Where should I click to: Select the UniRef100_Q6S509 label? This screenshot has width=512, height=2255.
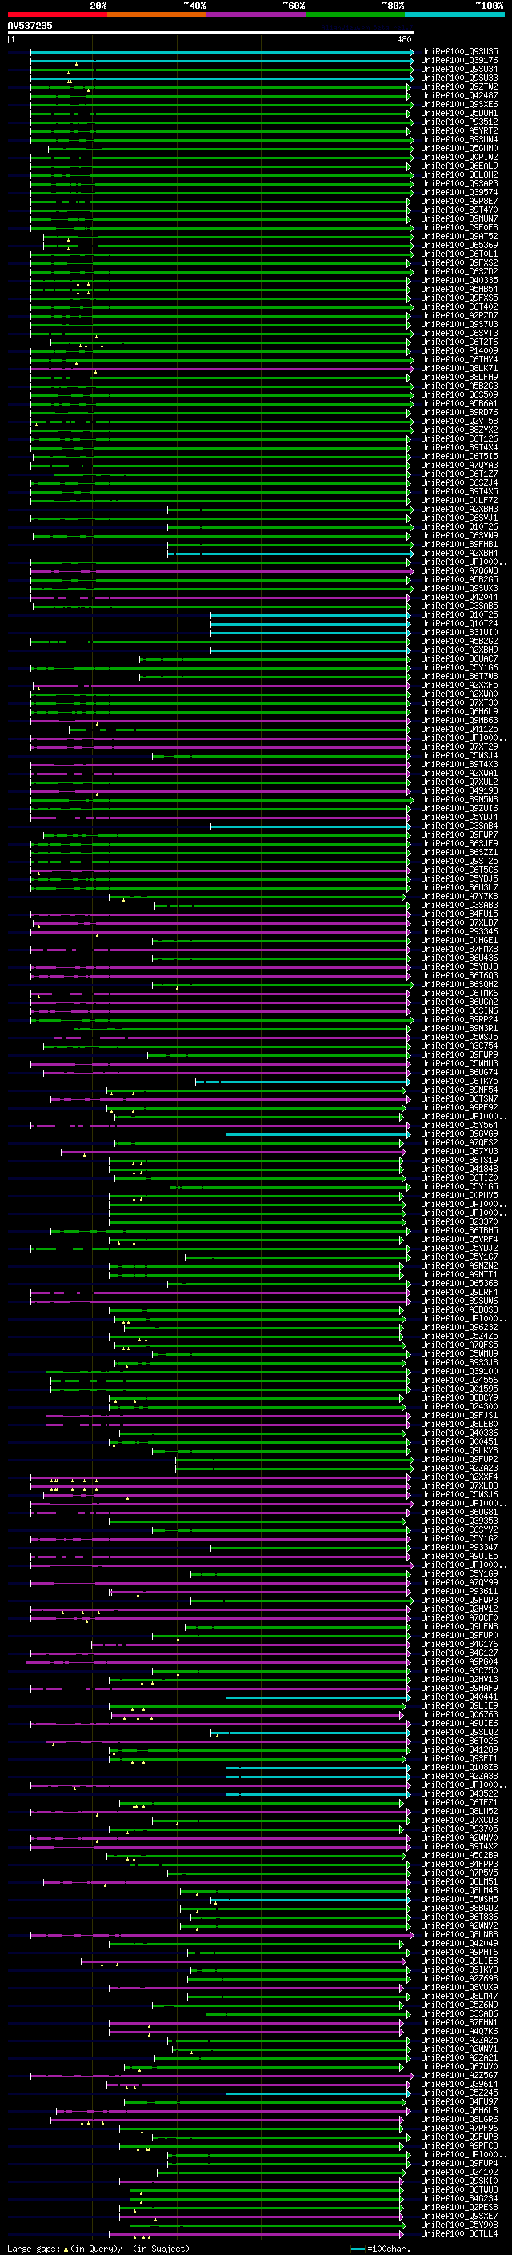(x=459, y=395)
